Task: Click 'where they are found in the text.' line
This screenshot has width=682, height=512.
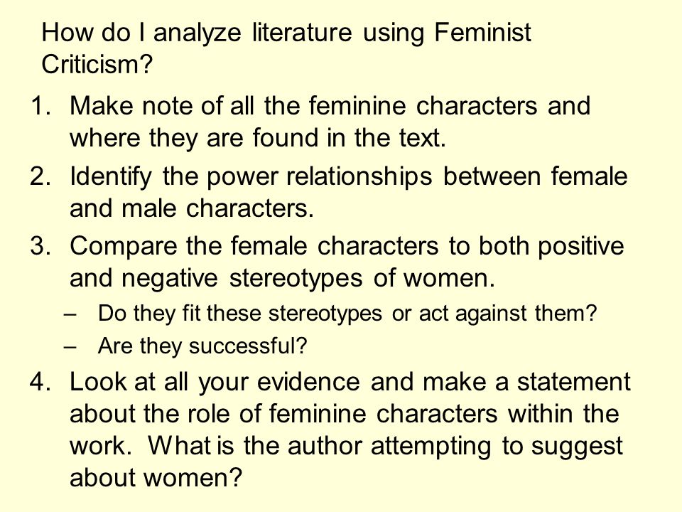Action: coord(258,137)
